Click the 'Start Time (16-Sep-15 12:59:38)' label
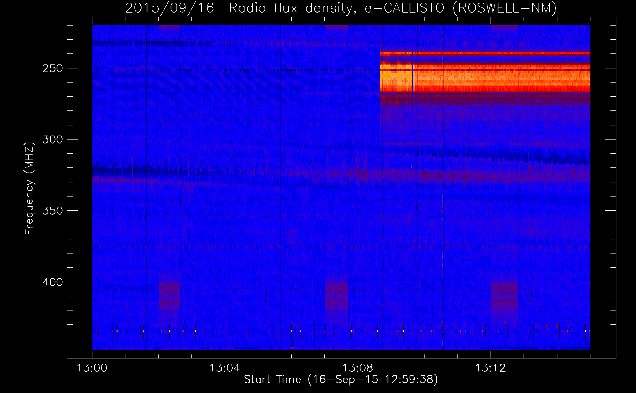The image size is (636, 393). pos(341,380)
